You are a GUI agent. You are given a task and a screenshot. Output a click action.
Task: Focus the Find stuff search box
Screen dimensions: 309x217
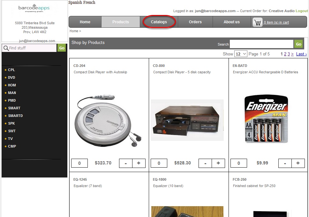(29, 48)
